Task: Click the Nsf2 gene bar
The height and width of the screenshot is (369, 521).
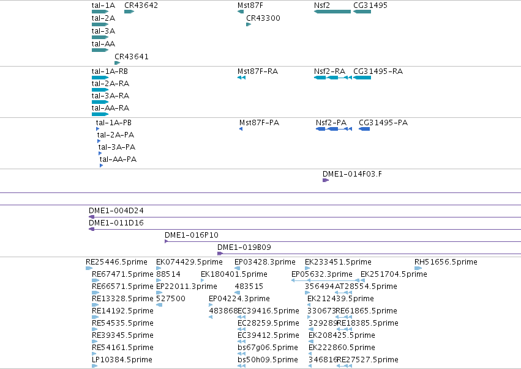Action: pos(332,12)
